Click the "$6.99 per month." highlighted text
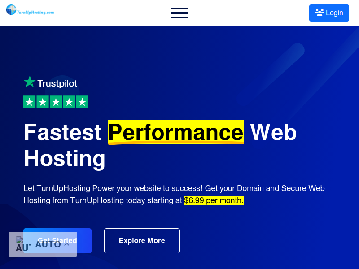This screenshot has width=359, height=269. 214,200
